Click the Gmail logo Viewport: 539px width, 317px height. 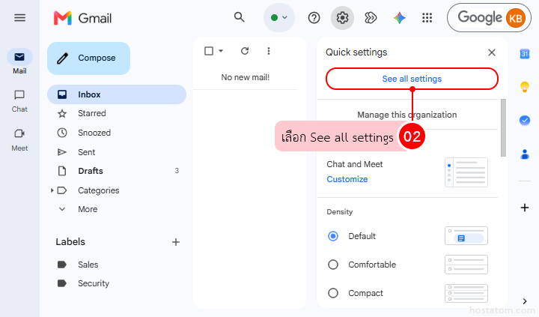tap(82, 18)
